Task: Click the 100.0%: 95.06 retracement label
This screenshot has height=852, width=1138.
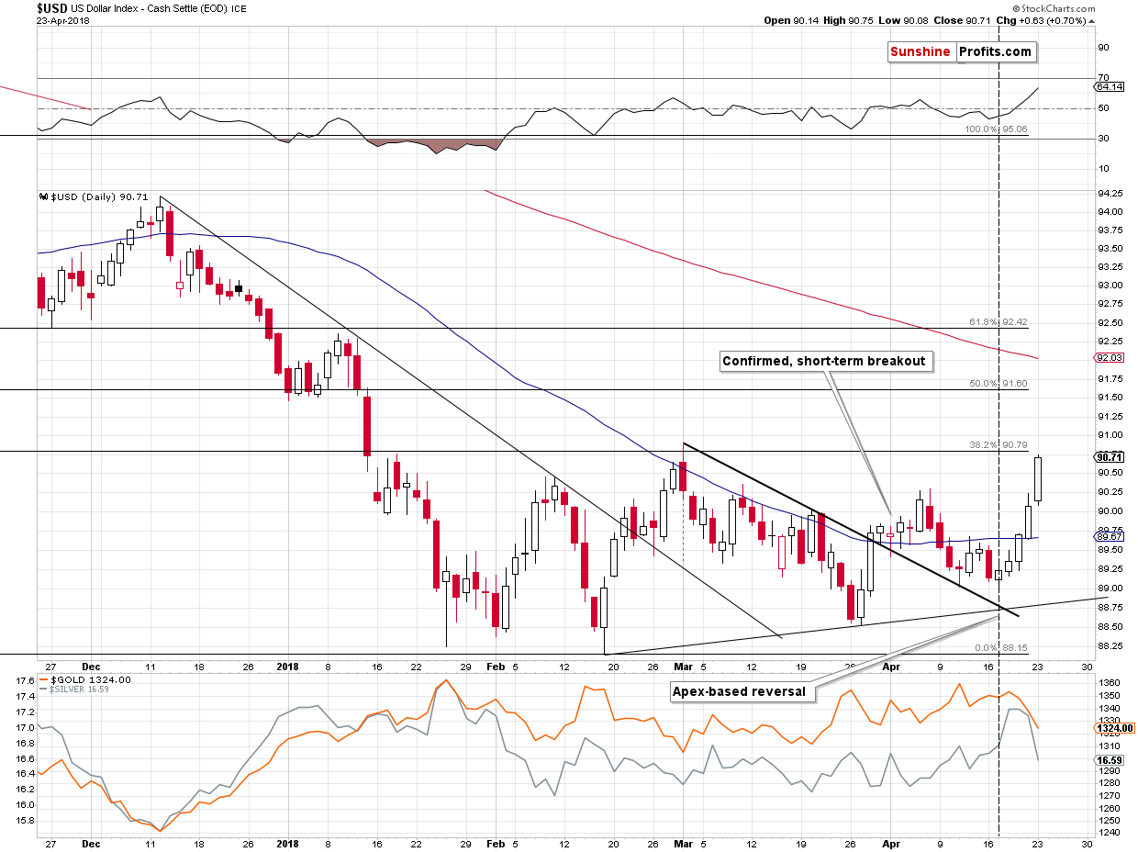Action: (995, 130)
